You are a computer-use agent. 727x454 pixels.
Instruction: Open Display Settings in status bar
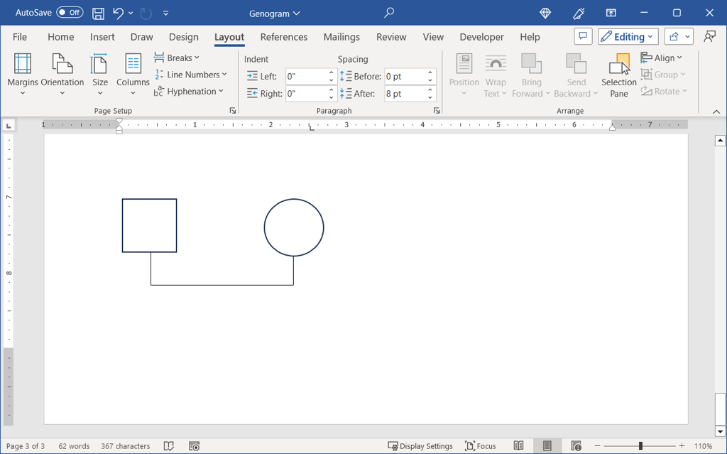[x=420, y=446]
